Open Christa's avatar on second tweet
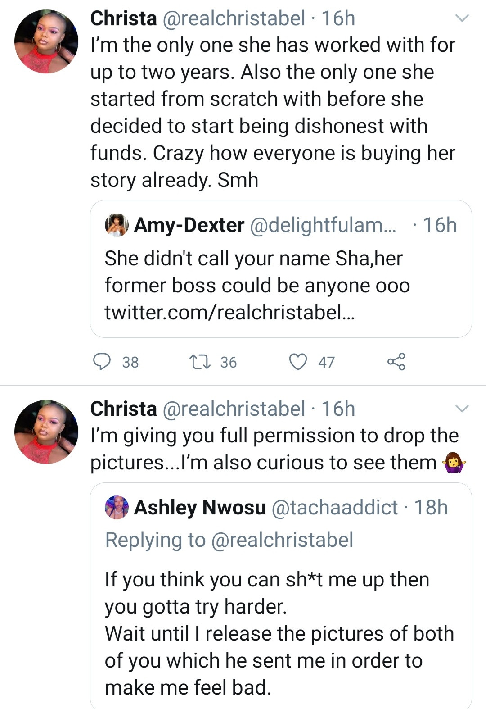 [x=46, y=432]
